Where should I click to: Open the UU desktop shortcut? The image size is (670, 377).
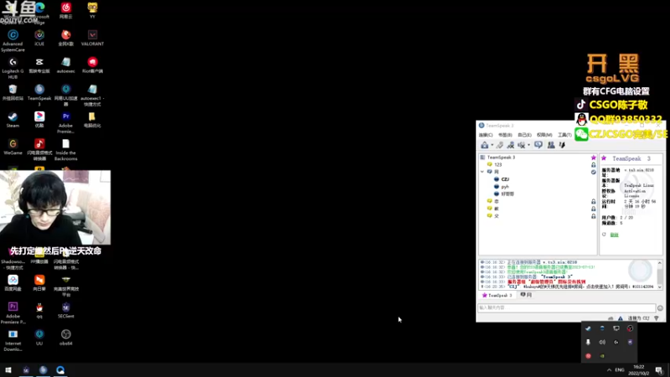click(x=39, y=337)
